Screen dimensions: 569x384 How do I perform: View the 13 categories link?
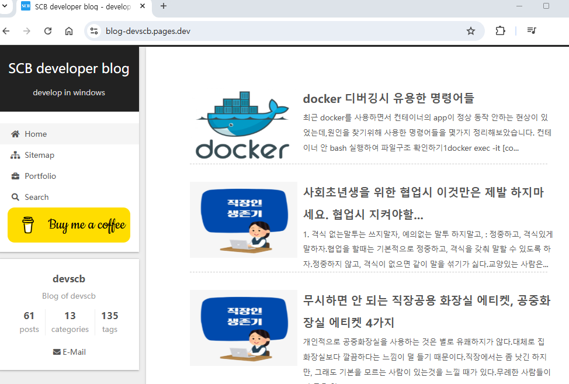pyautogui.click(x=70, y=322)
